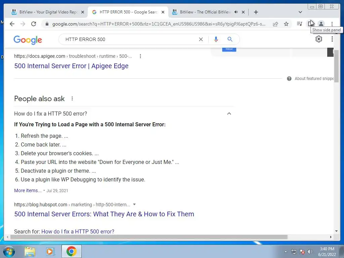The width and height of the screenshot is (344, 258).
Task: Open File Explorer from the taskbar
Action: [30, 251]
